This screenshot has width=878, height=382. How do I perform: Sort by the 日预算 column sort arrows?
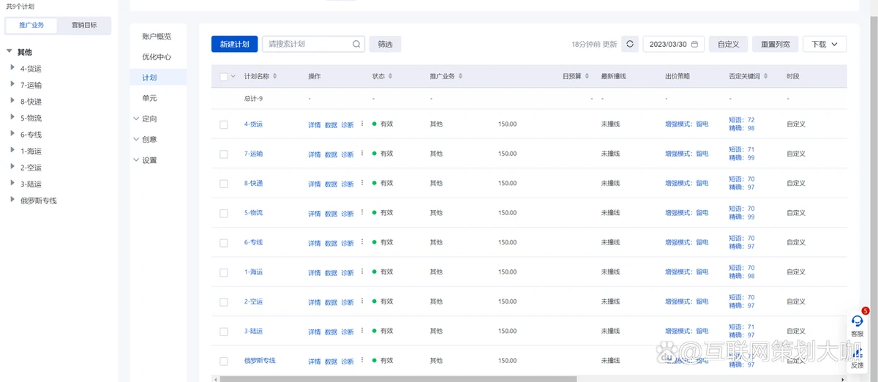pyautogui.click(x=587, y=76)
